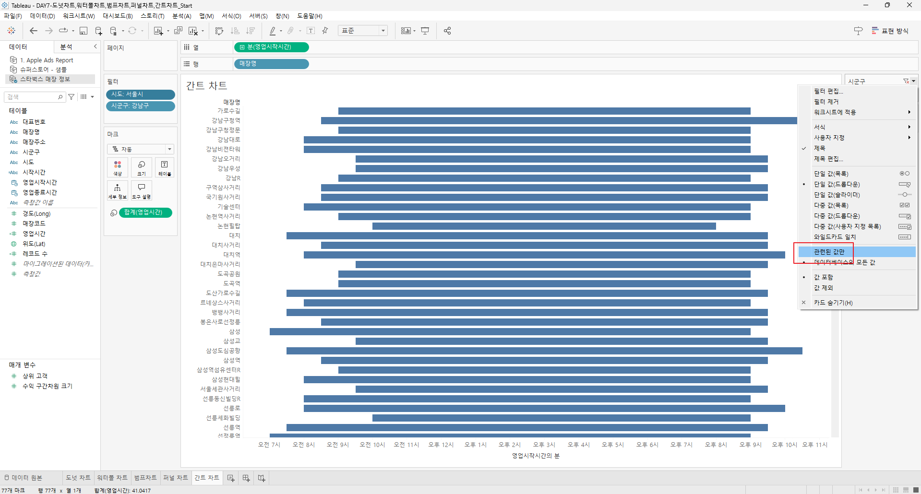Click the 합계(영업시간) pill in marks card
921x494 pixels.
click(x=145, y=212)
